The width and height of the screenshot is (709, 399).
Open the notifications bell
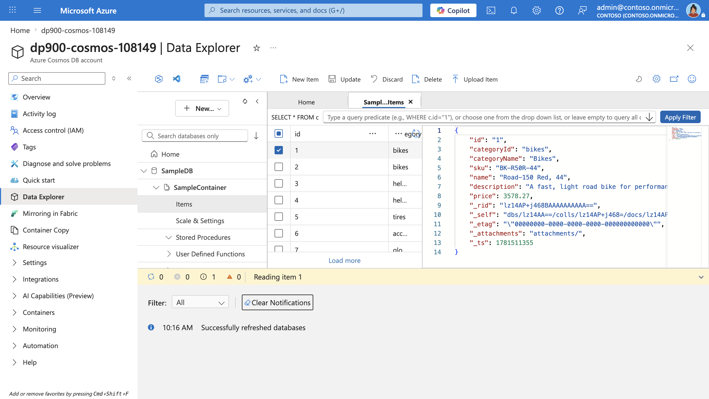[x=514, y=10]
